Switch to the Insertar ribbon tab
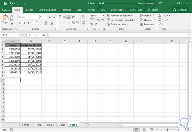The width and height of the screenshot is (192, 132). [x=29, y=10]
